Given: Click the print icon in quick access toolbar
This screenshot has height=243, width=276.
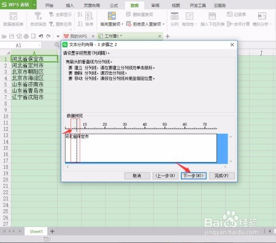Looking at the screenshot, I should pos(26,36).
